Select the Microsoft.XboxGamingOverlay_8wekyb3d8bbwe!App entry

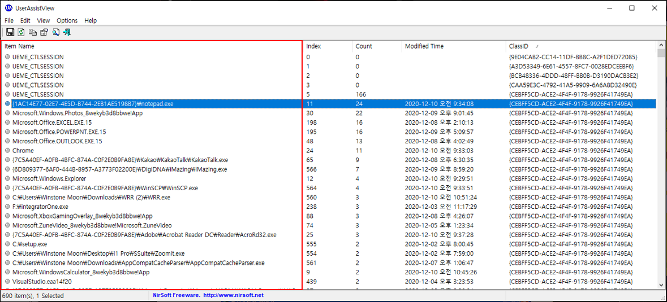pos(83,216)
